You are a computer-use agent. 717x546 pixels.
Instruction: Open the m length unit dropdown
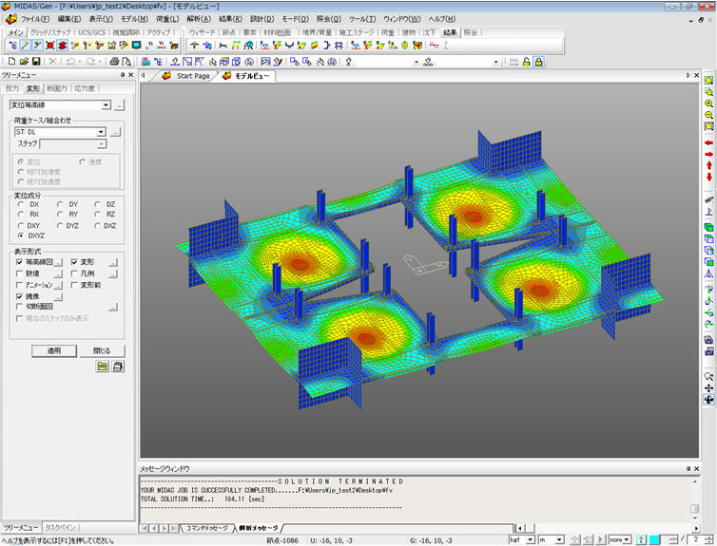(560, 540)
